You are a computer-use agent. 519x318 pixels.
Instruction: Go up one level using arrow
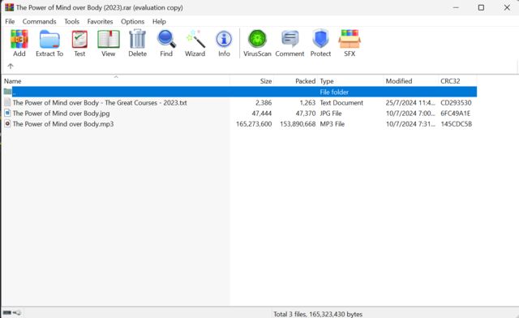tap(11, 66)
